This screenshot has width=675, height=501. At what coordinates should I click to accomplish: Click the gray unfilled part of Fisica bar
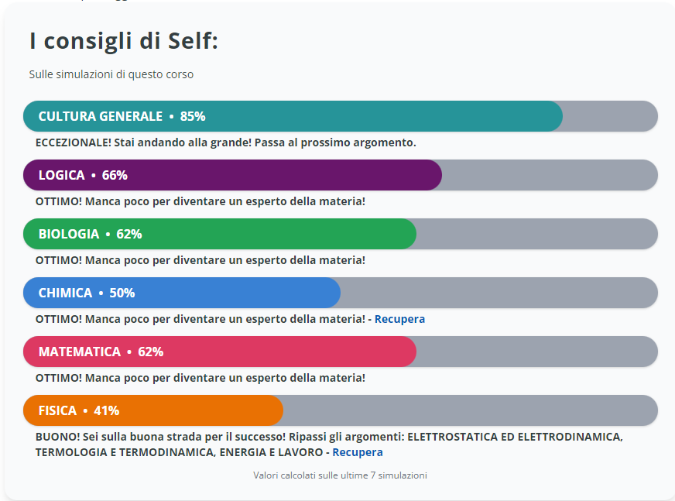469,410
